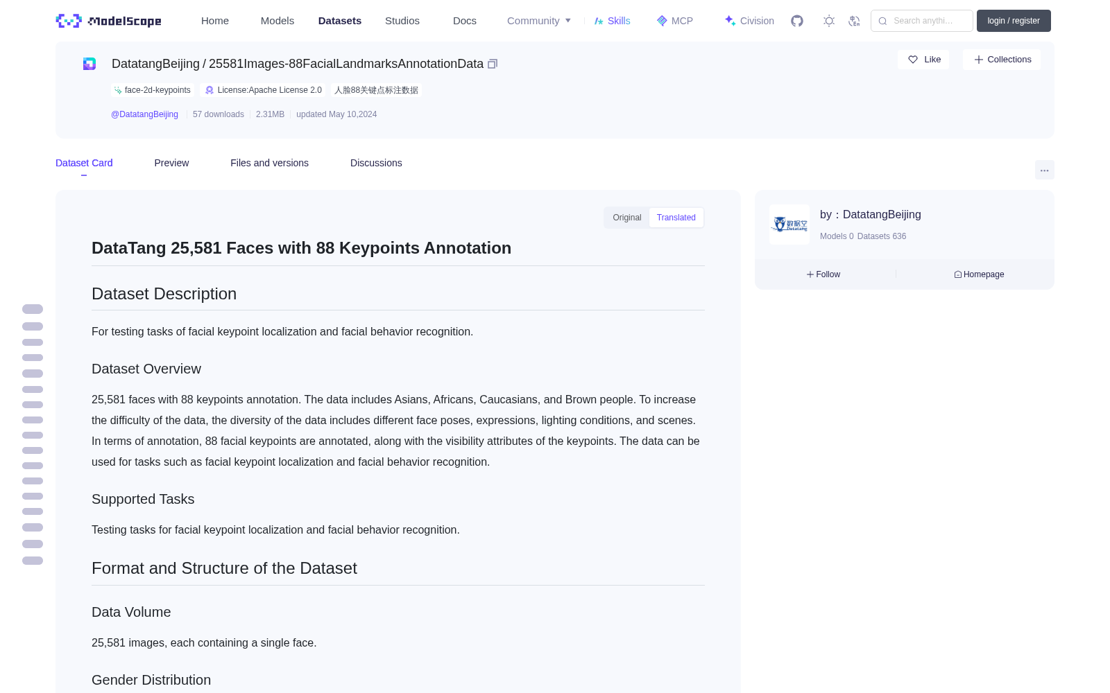Click the login / register button
This screenshot has width=1110, height=693.
pyautogui.click(x=1014, y=21)
